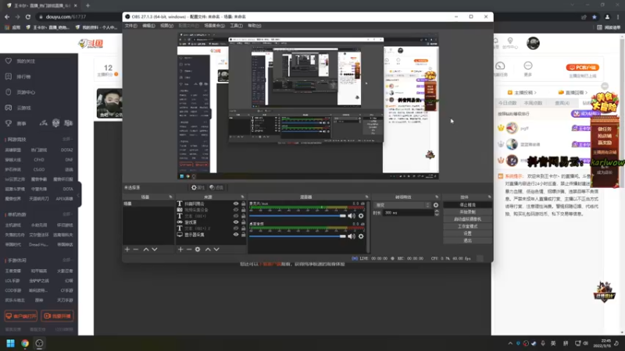Toggle visibility of 显示器采集 source
The width and height of the screenshot is (625, 351).
pyautogui.click(x=236, y=235)
